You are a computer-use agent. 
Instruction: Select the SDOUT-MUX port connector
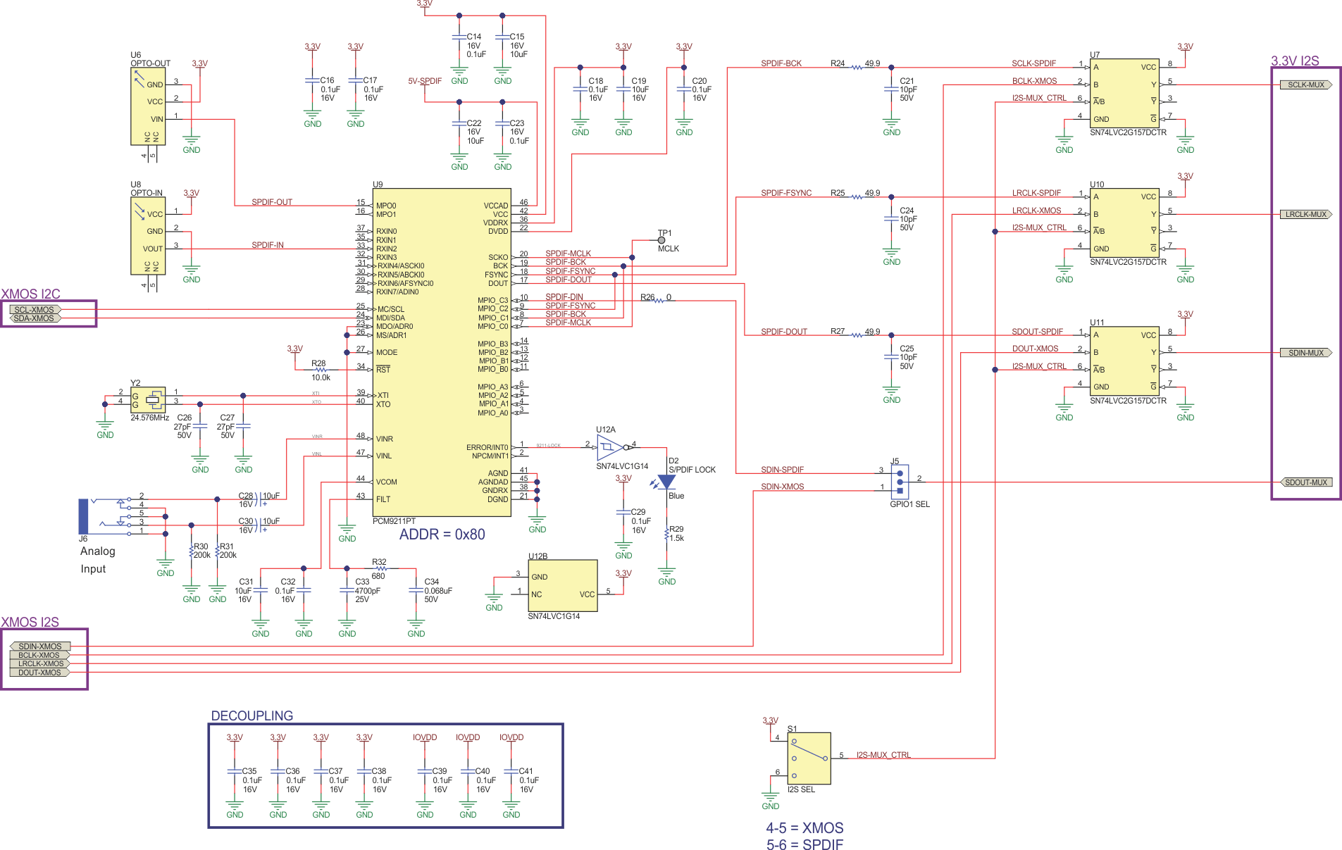point(1307,482)
